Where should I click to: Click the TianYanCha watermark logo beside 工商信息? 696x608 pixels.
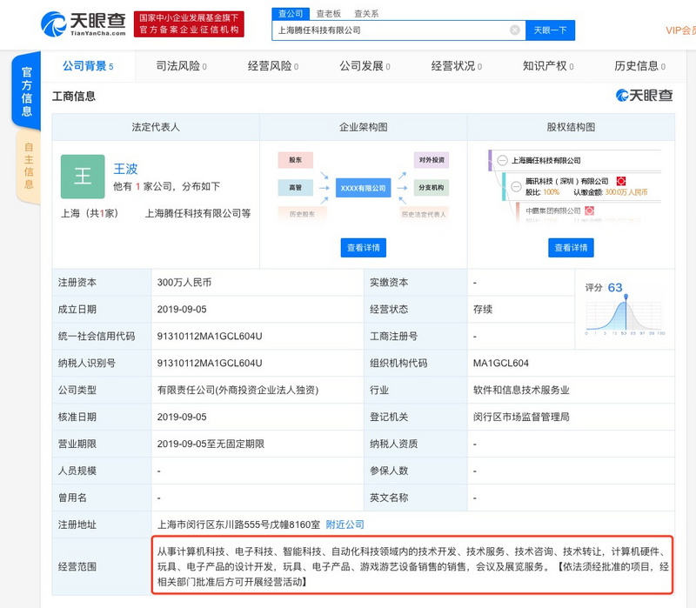click(x=644, y=96)
